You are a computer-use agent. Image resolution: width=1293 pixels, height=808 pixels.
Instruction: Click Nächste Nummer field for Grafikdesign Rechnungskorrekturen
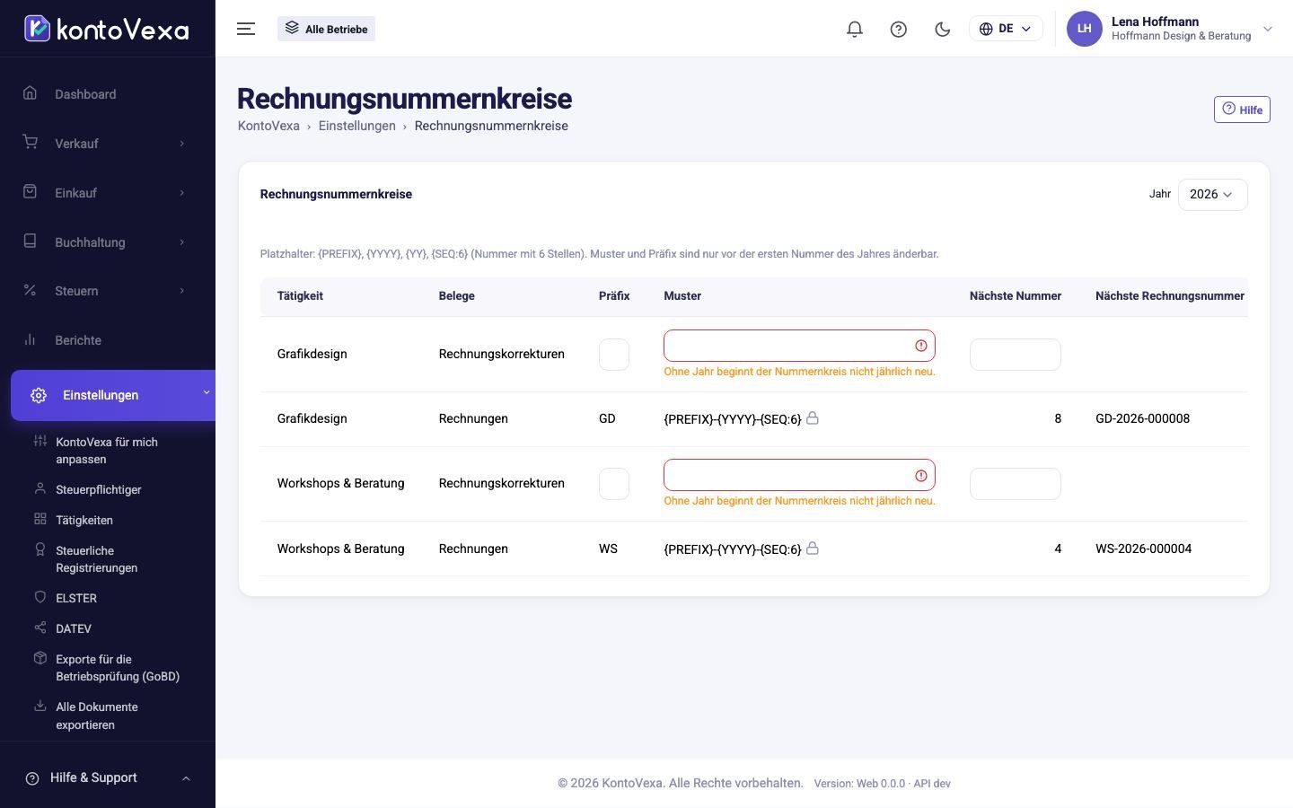pos(1016,355)
